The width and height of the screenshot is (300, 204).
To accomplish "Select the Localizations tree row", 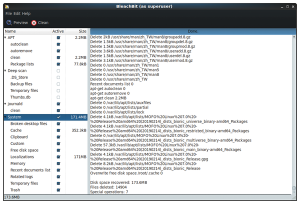I will pyautogui.click(x=45, y=157).
